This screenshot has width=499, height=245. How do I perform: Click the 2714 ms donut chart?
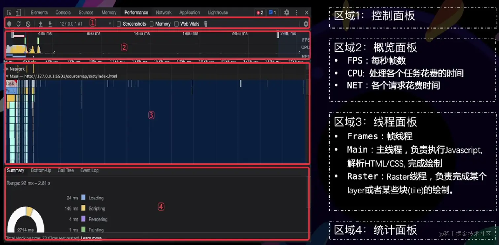tap(26, 220)
